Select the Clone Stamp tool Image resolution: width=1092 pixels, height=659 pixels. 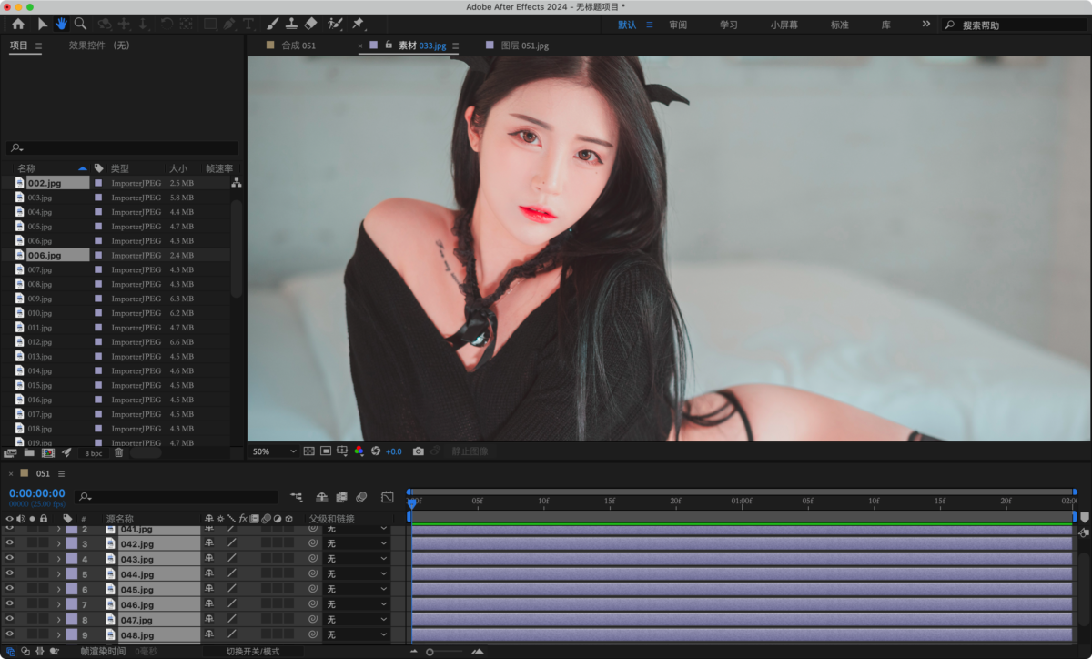[x=291, y=24]
